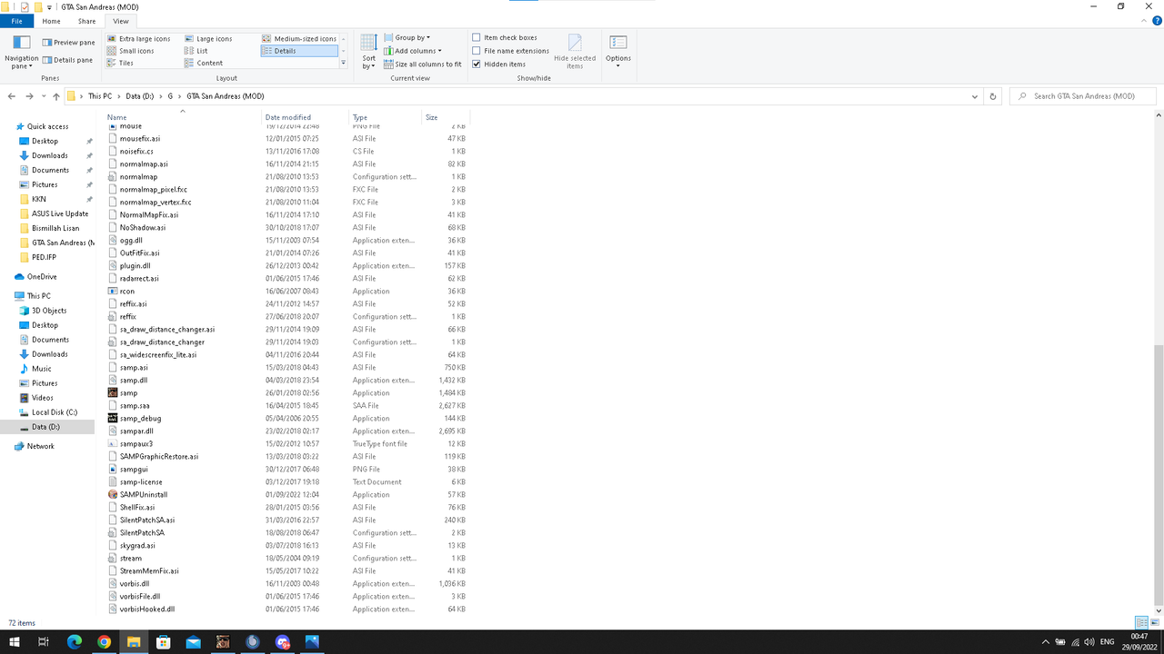Launch Microsoft Edge from taskbar
Image resolution: width=1164 pixels, height=654 pixels.
click(75, 642)
